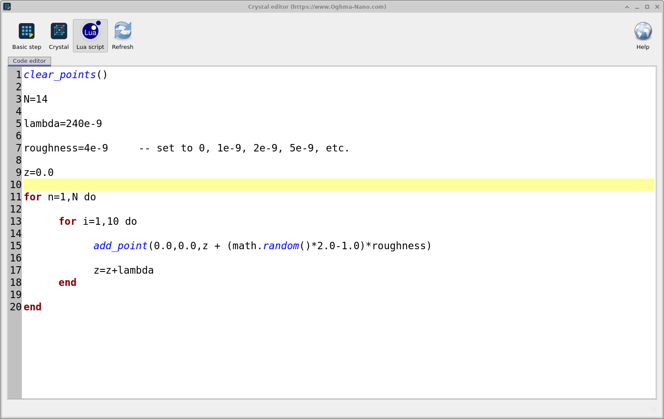Click the inner 'end' on line 18
Viewport: 664px width, 419px height.
(68, 282)
